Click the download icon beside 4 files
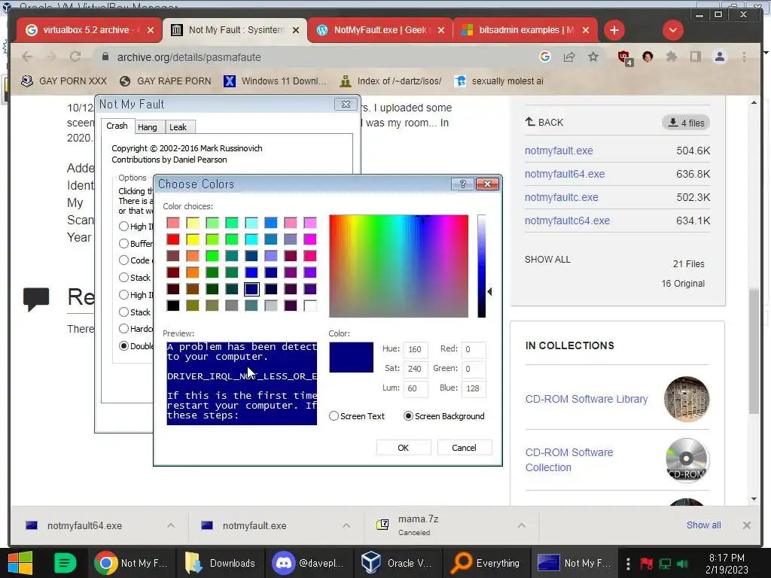 (672, 123)
